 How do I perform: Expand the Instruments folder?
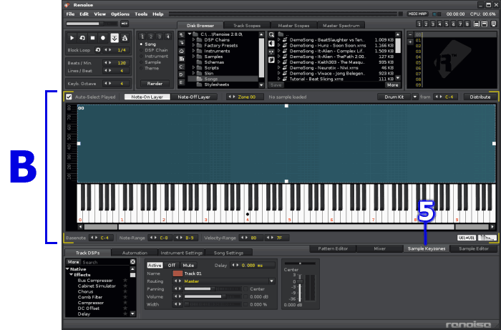193,51
